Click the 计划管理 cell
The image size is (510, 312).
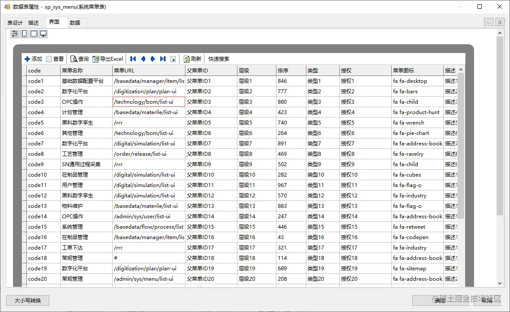pyautogui.click(x=87, y=112)
